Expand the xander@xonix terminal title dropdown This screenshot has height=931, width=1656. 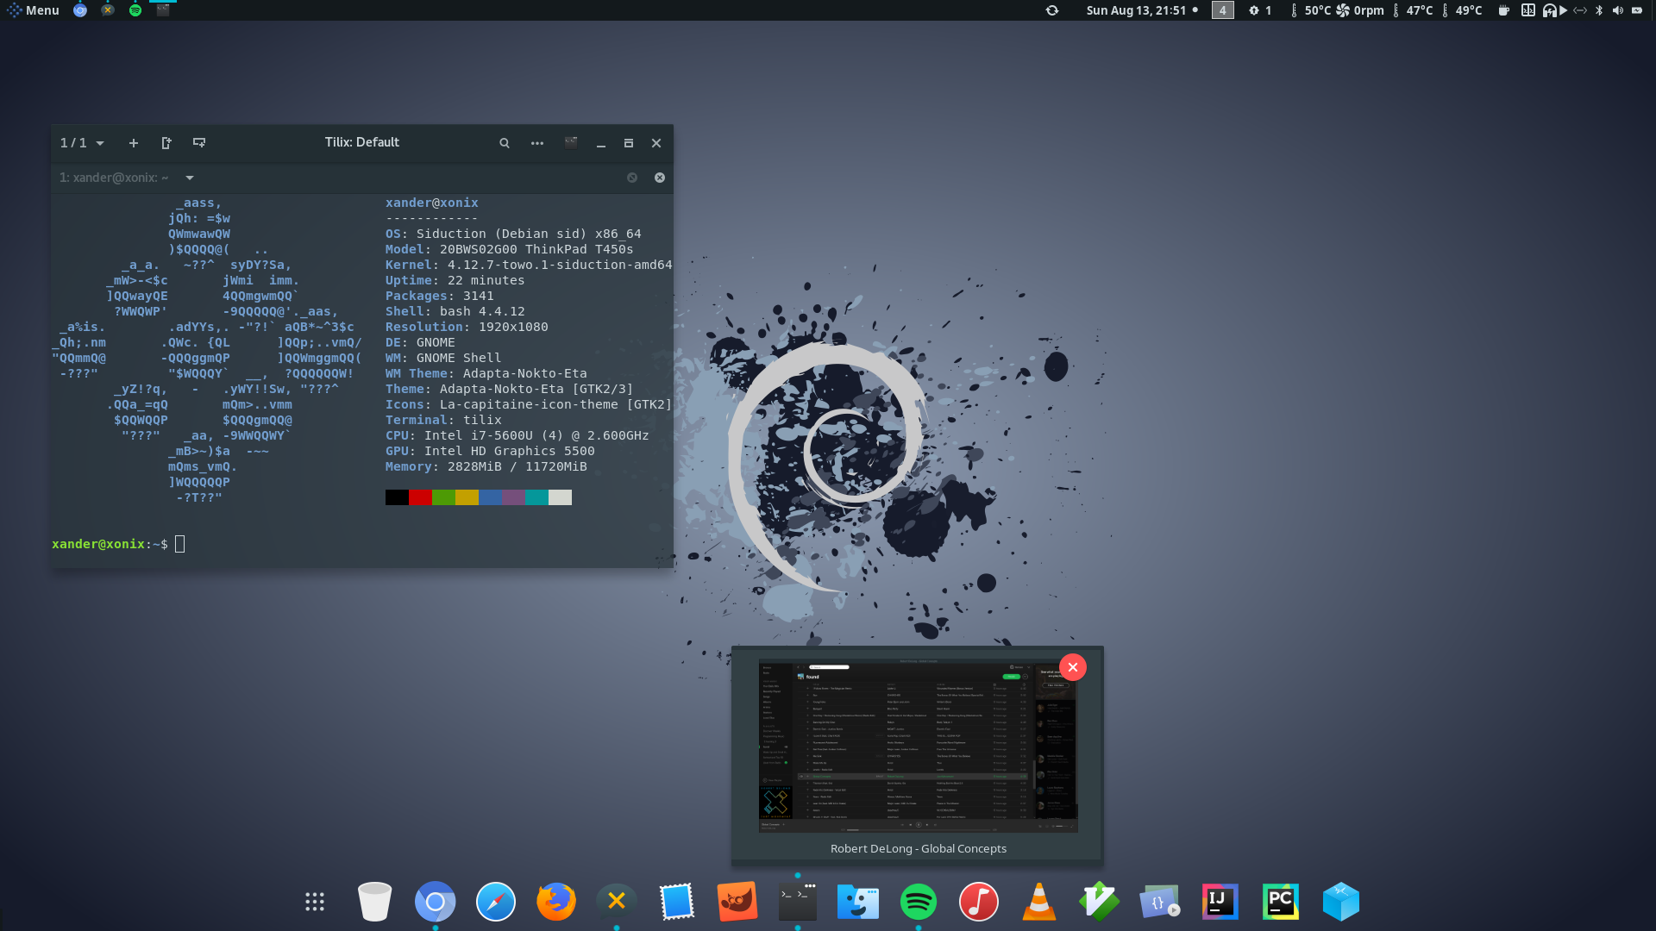click(x=190, y=178)
